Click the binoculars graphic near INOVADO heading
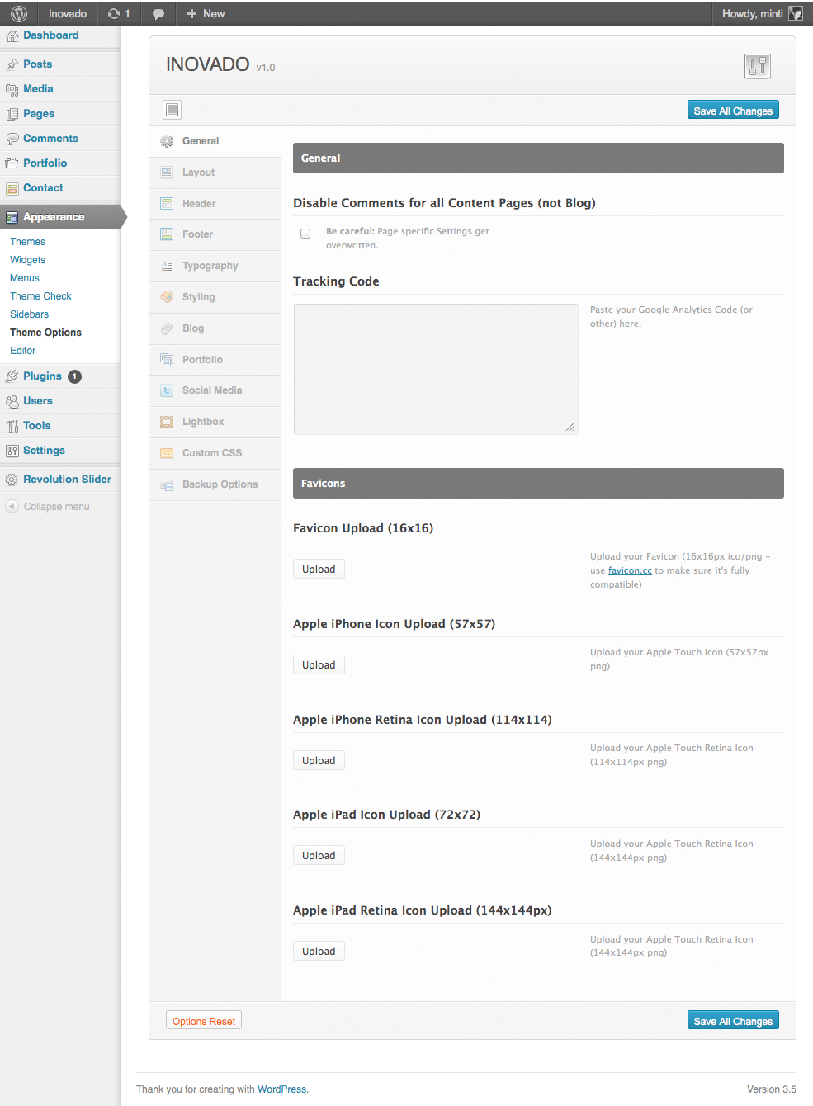 point(756,66)
